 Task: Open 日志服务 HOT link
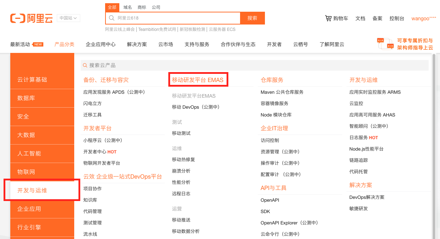(x=364, y=137)
